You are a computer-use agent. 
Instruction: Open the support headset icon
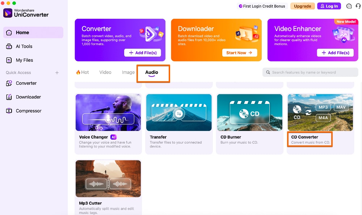click(358, 6)
